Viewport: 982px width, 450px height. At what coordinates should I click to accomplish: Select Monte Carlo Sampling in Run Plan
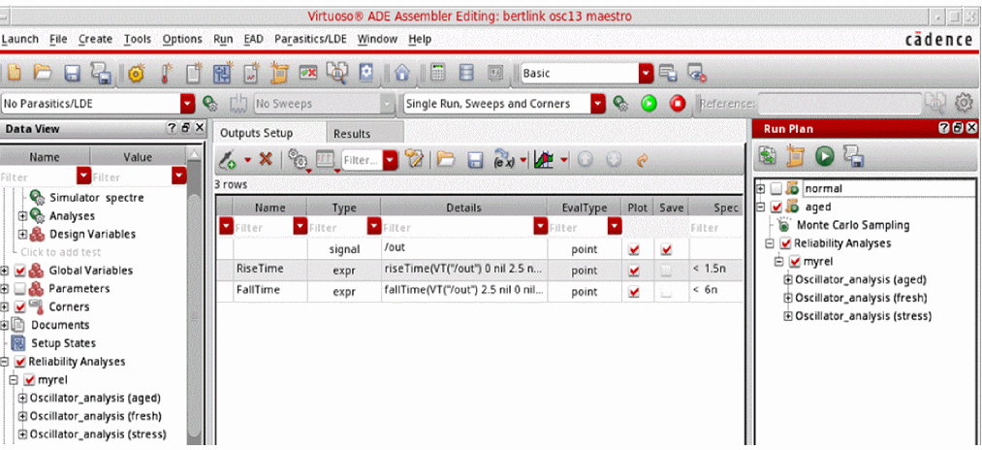(853, 225)
